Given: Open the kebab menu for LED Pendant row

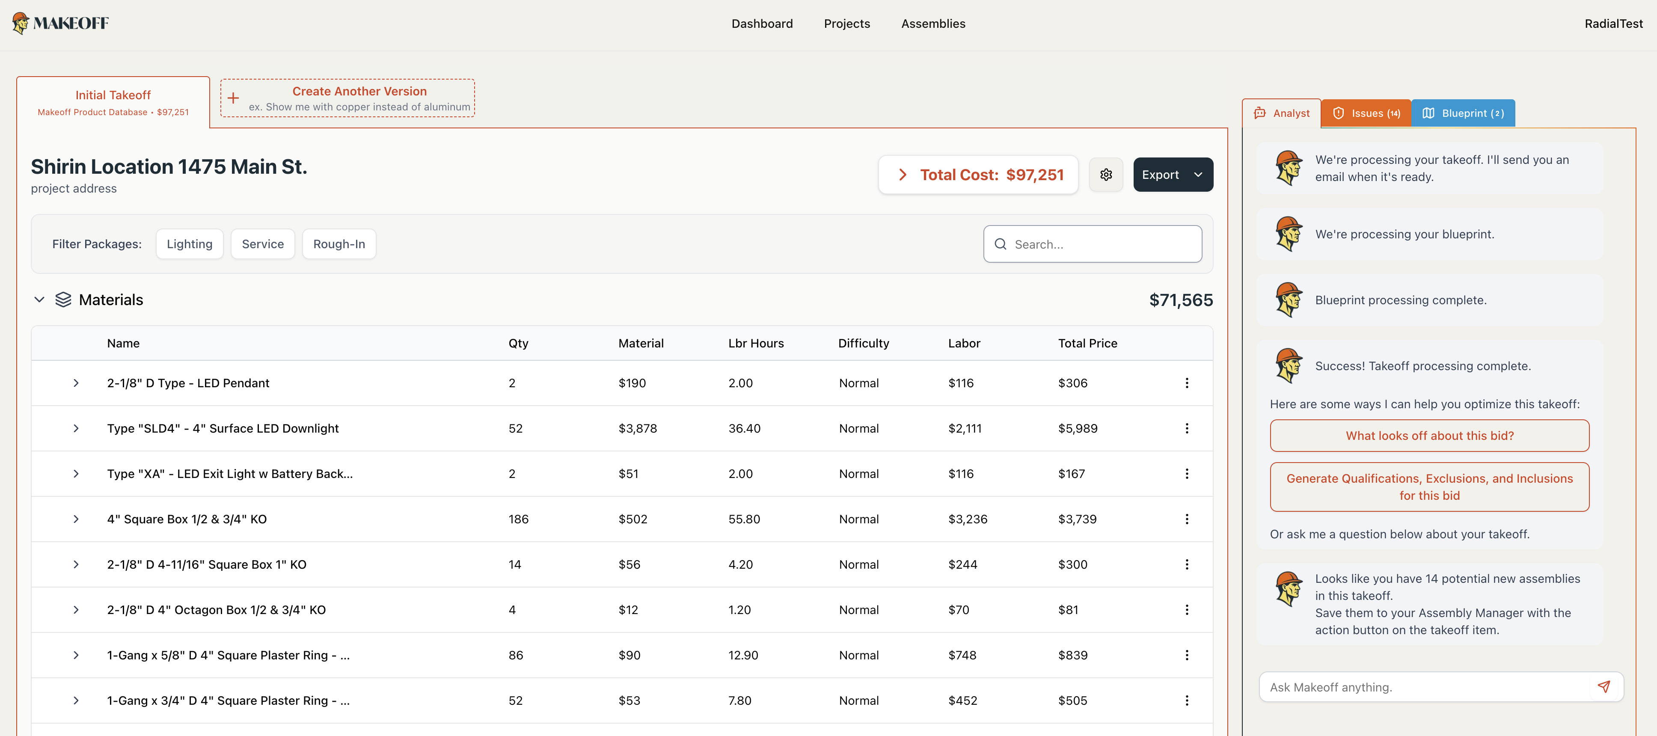Looking at the screenshot, I should [1187, 383].
